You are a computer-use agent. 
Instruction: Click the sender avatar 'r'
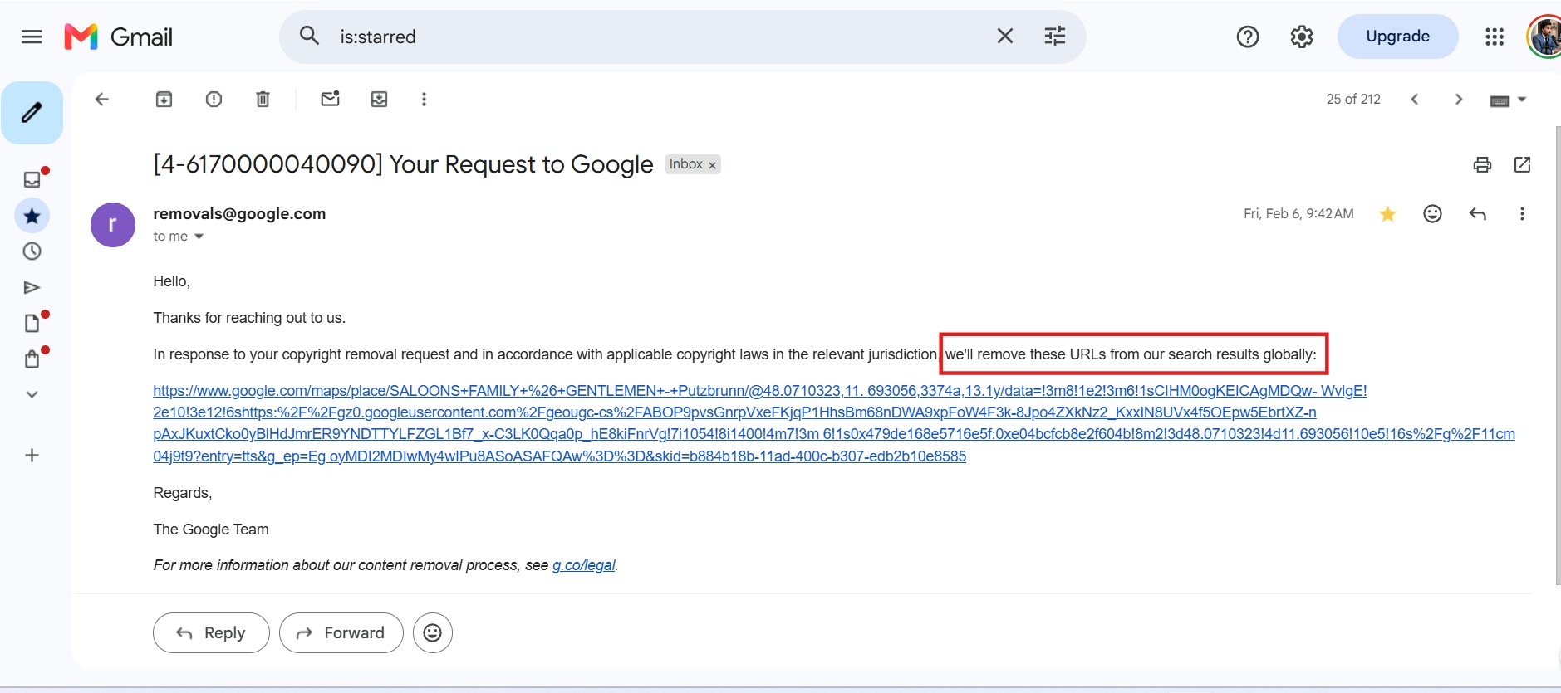pos(113,225)
